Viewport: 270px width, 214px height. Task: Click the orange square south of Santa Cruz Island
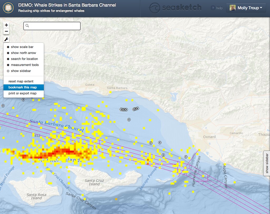(x=116, y=199)
